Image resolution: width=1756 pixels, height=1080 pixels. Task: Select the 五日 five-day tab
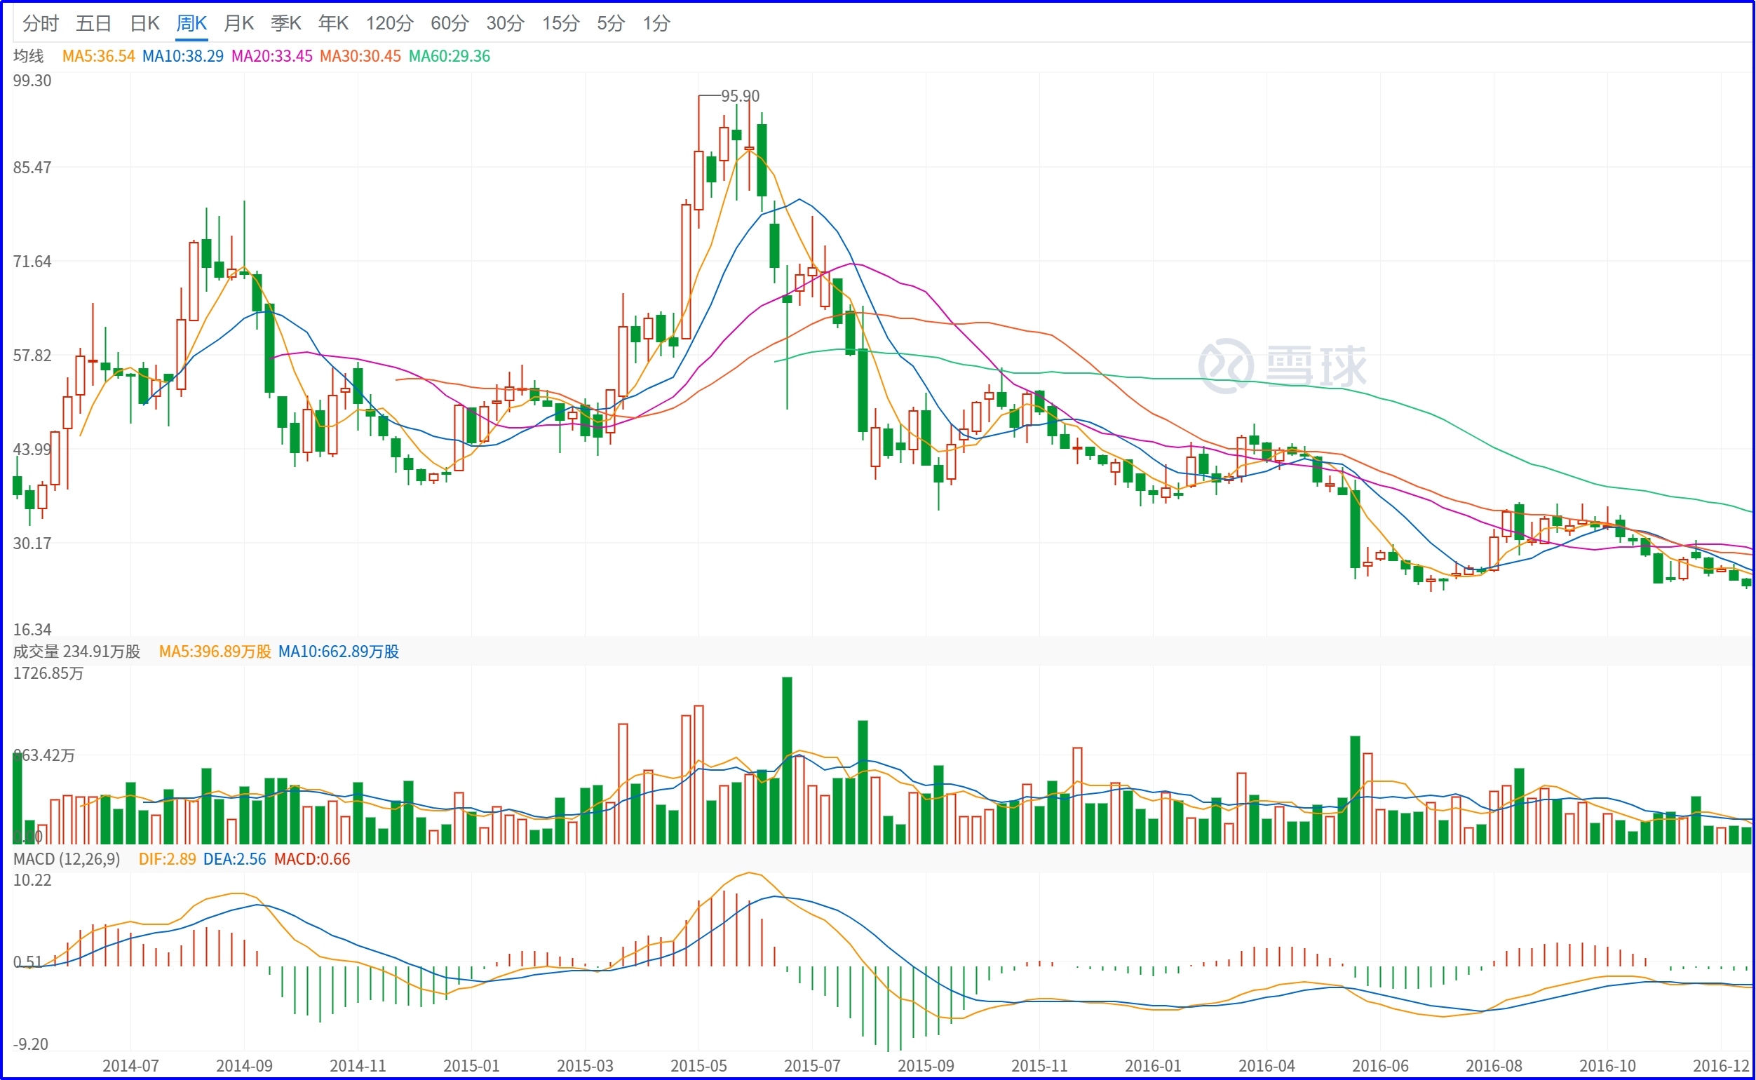point(93,24)
